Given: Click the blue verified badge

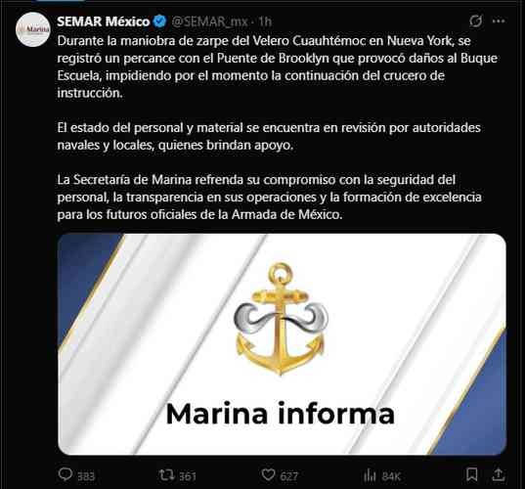Looking at the screenshot, I should click(159, 22).
